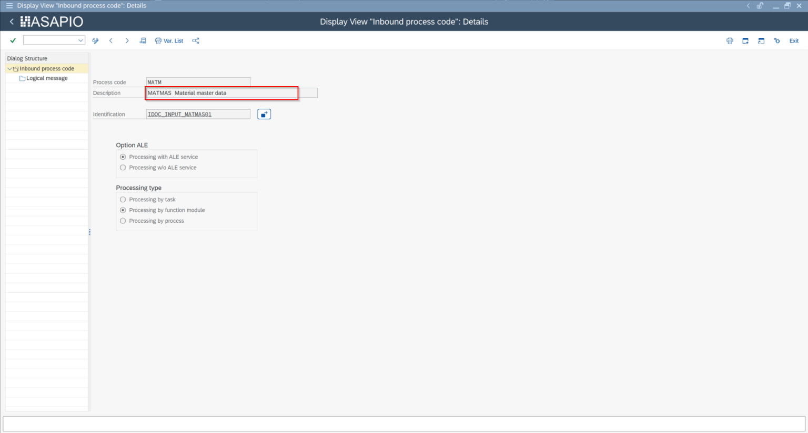This screenshot has height=433, width=808.
Task: Choose Processing by process radio button
Action: click(123, 221)
